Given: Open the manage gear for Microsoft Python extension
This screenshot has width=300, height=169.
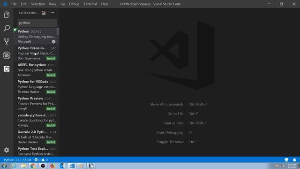Looking at the screenshot, I should click(53, 42).
